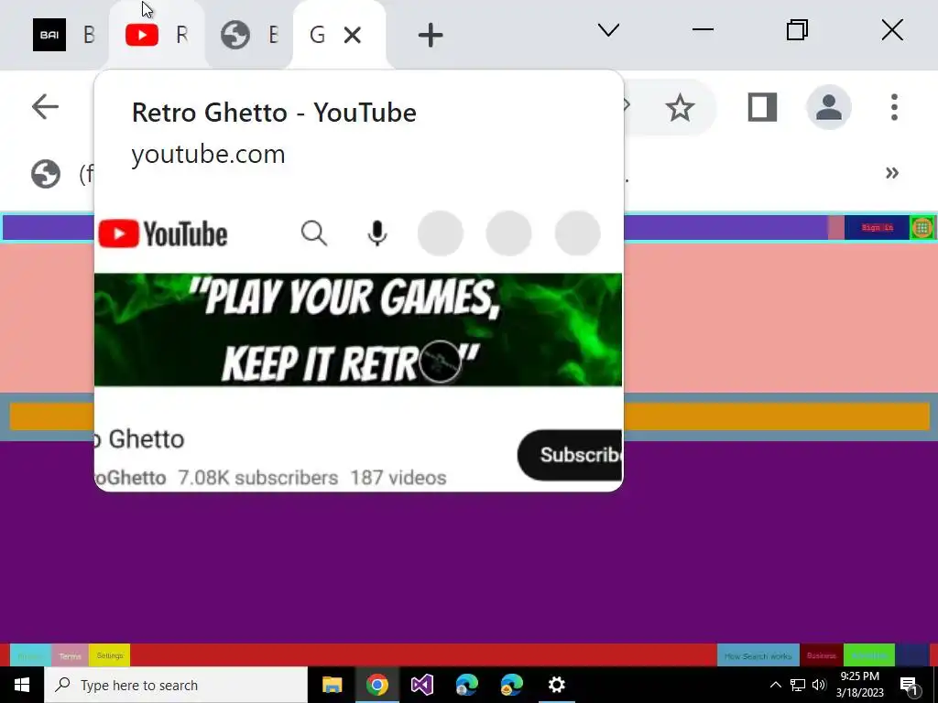
Task: Open Chrome's three-dot menu
Action: (x=894, y=108)
